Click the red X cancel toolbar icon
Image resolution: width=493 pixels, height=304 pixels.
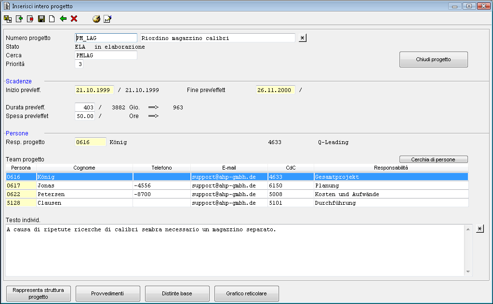point(74,19)
